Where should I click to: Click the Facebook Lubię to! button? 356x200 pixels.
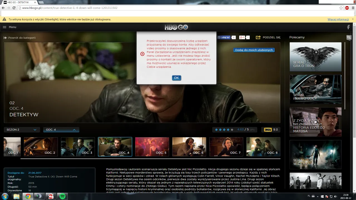tap(224, 37)
